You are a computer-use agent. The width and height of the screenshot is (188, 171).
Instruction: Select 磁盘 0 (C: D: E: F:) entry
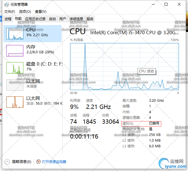[32, 68]
